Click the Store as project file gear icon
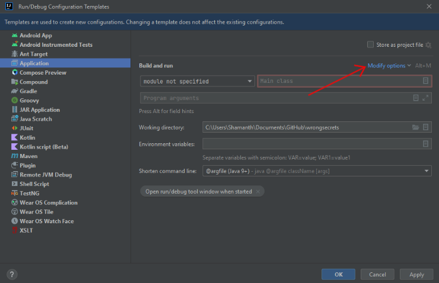This screenshot has height=283, width=439. click(428, 45)
